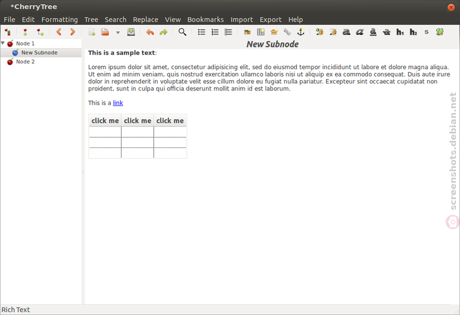Click third 'click me' table header
The height and width of the screenshot is (315, 460).
coord(170,121)
